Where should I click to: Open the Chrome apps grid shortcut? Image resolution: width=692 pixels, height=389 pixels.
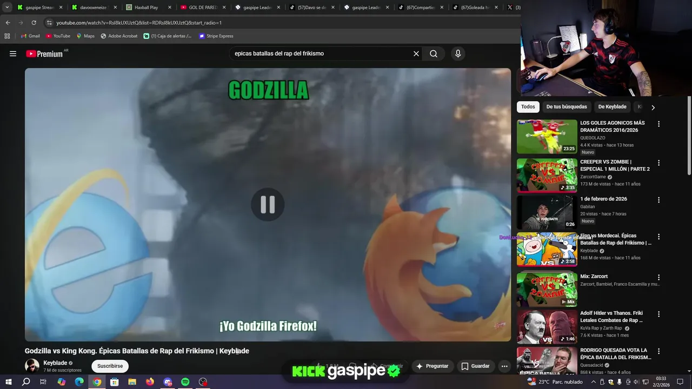[x=7, y=36]
